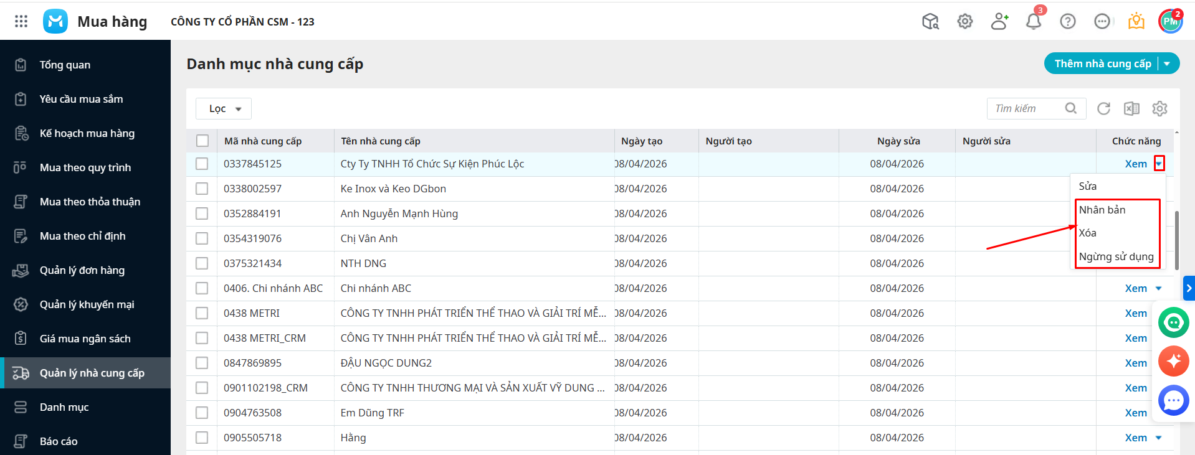Export supplier list to Excel

pyautogui.click(x=1131, y=108)
